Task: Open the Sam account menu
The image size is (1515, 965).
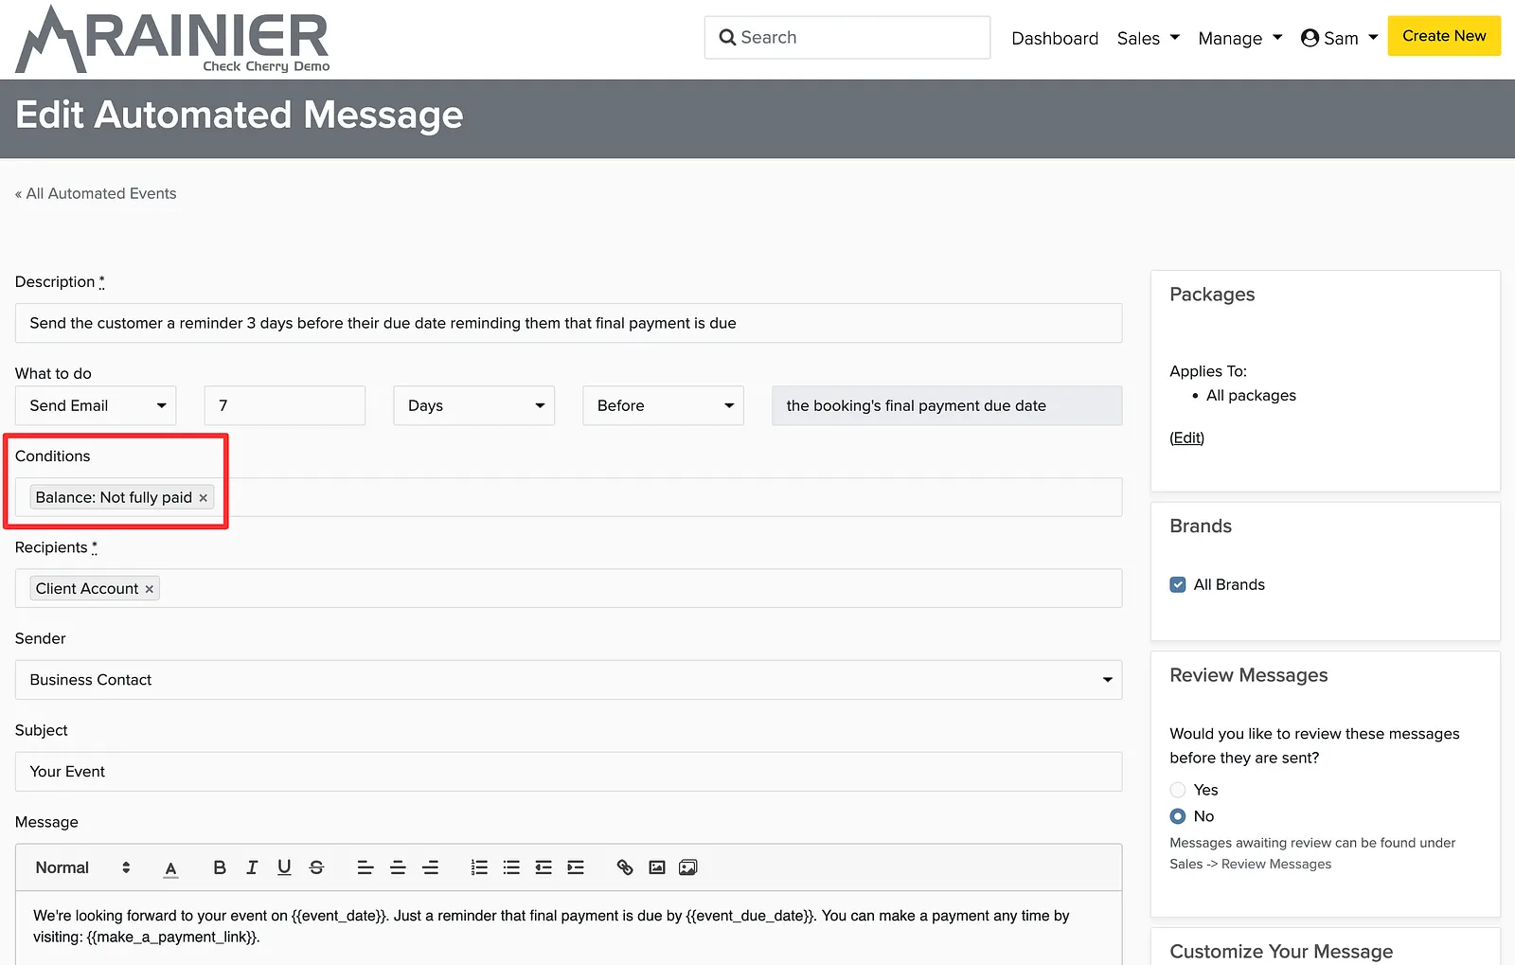Action: tap(1340, 38)
